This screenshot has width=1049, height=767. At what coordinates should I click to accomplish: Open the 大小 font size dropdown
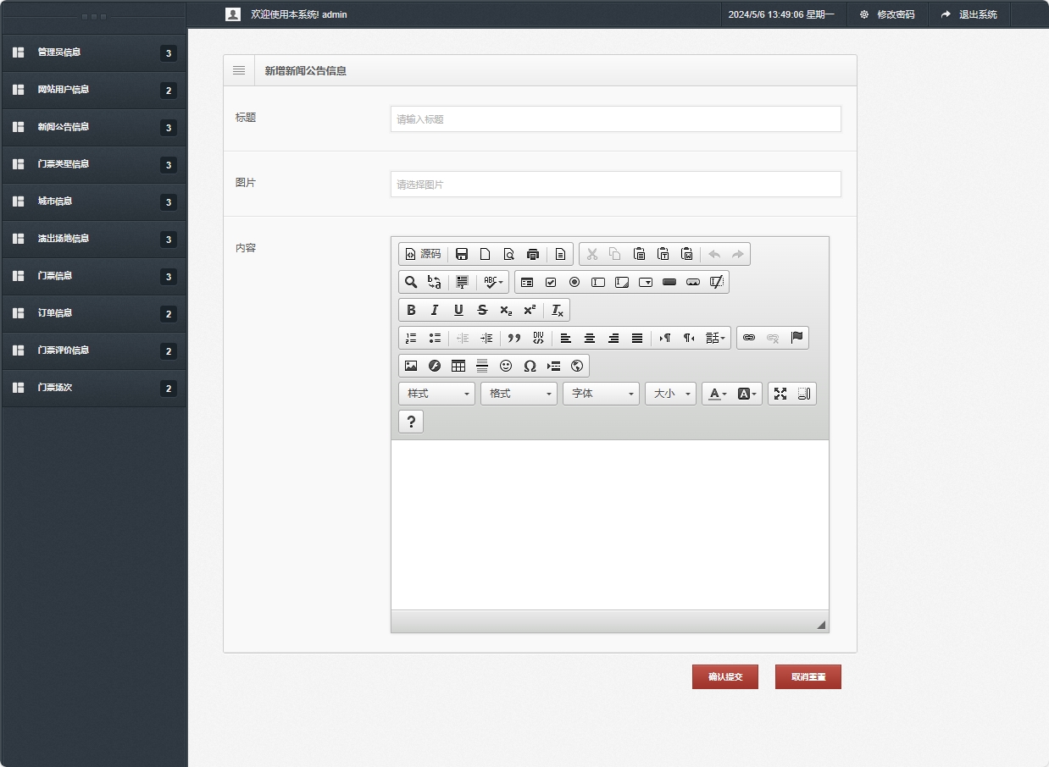[x=670, y=394]
